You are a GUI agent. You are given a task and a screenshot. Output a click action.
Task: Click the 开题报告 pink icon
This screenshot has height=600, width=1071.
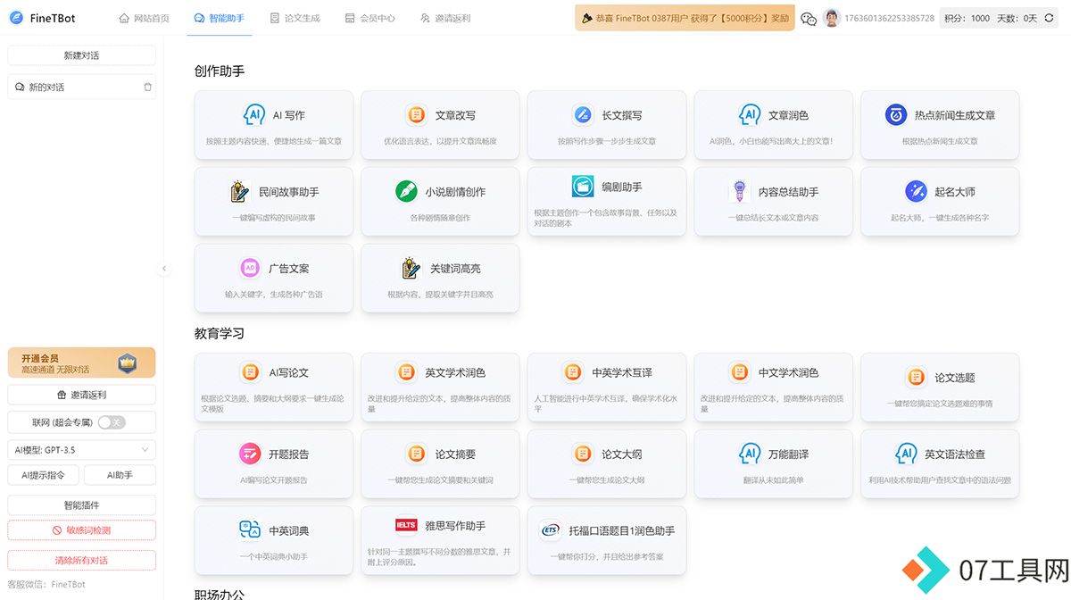point(250,454)
